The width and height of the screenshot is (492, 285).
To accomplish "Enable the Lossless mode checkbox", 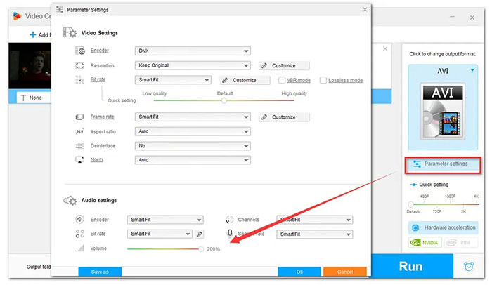I will point(323,80).
